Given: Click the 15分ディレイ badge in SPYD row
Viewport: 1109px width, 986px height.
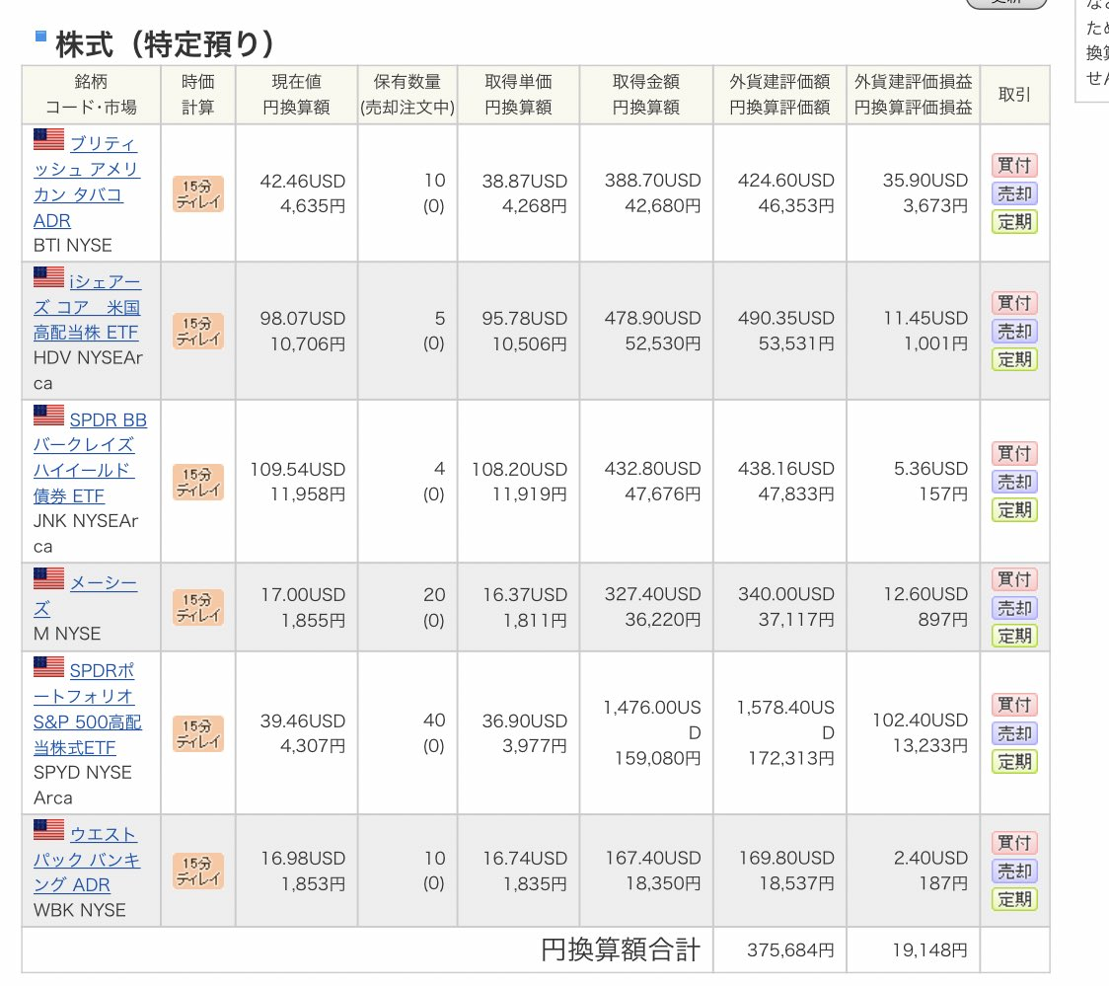Looking at the screenshot, I should pos(198,733).
